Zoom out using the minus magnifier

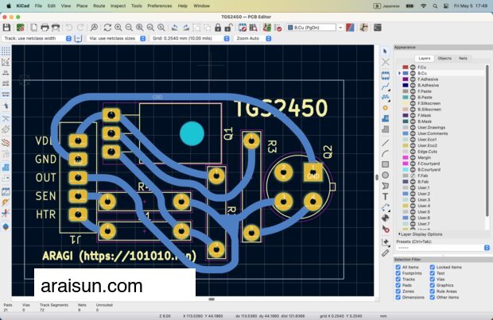[129, 28]
